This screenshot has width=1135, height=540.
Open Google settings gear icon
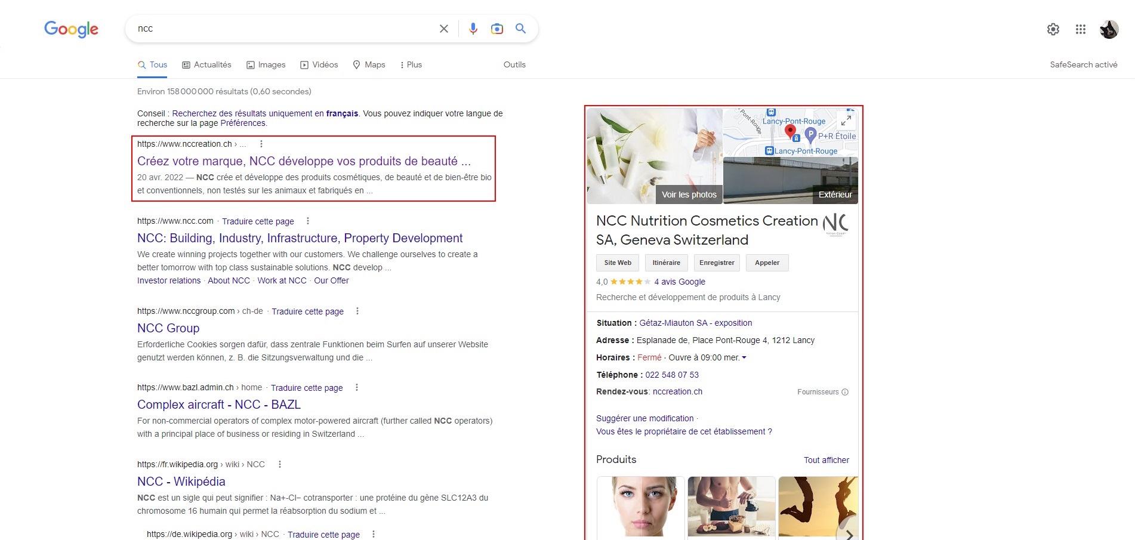[x=1053, y=29]
